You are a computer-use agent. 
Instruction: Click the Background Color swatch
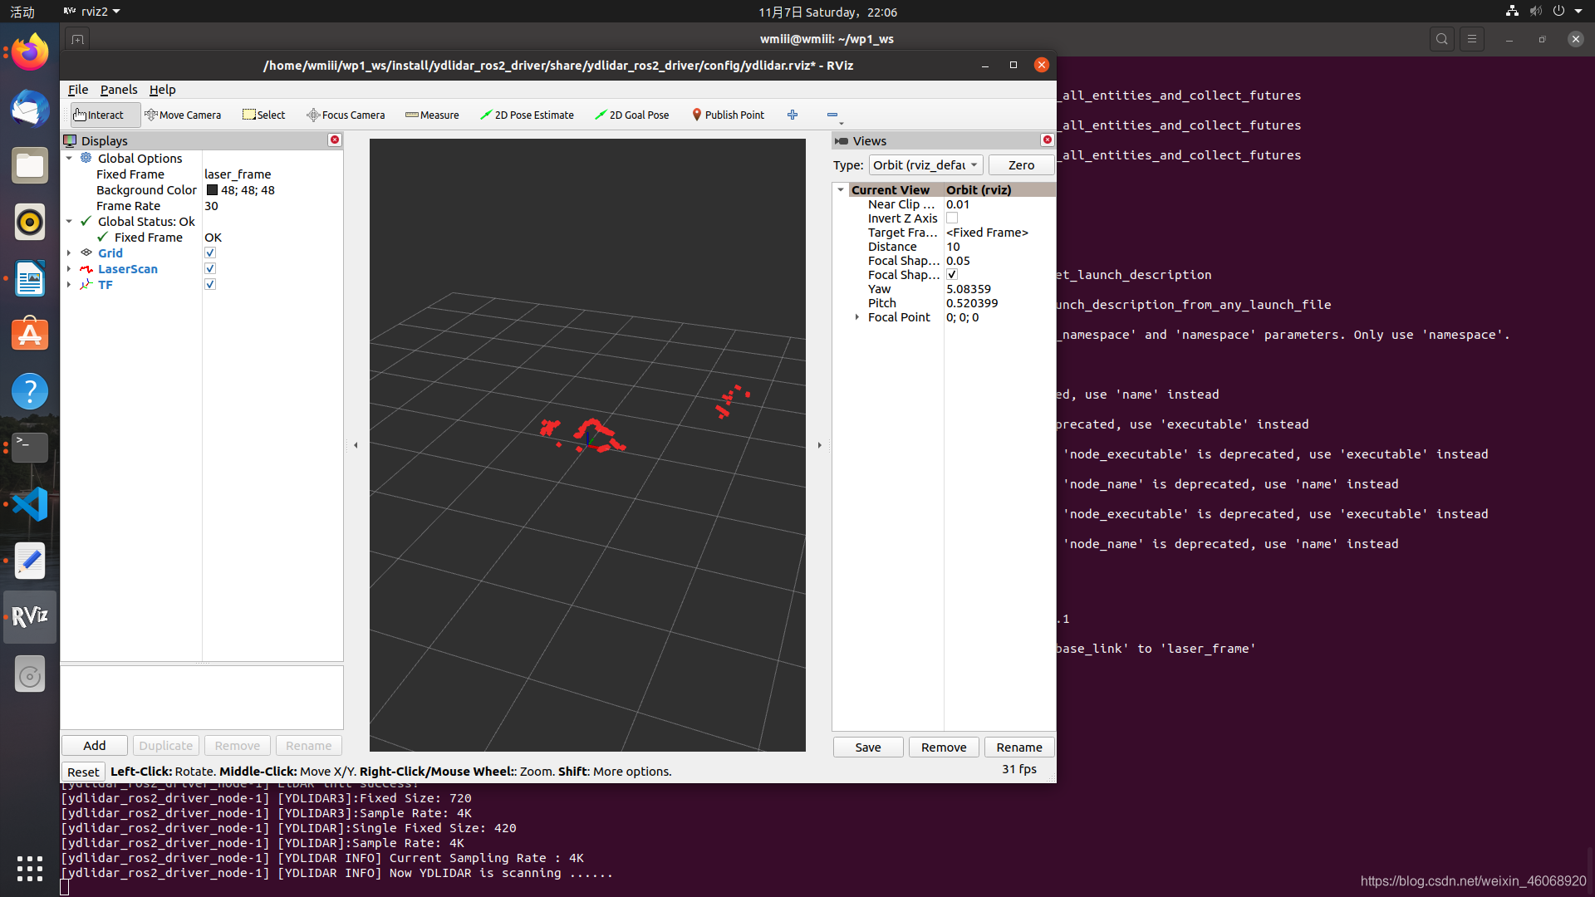[x=212, y=190]
